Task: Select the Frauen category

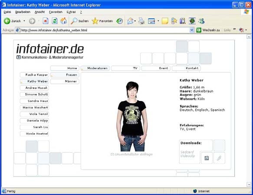Action: tap(65, 75)
